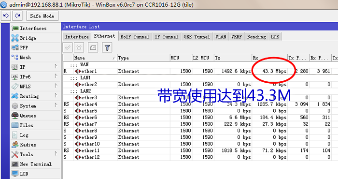Click the Undo arrow icon
The image size is (338, 179).
(x=6, y=16)
